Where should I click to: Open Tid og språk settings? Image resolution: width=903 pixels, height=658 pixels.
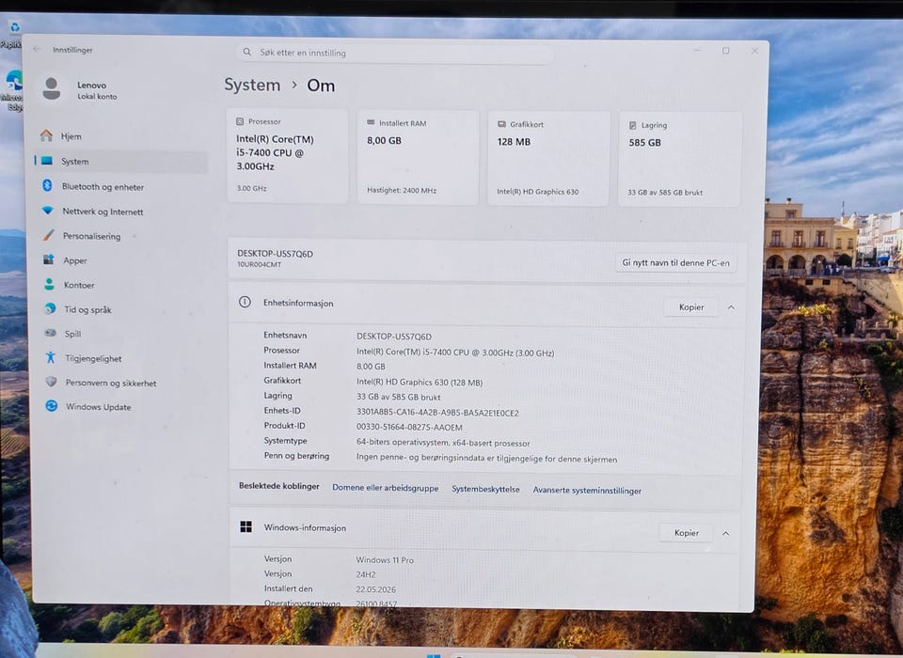(x=120, y=309)
